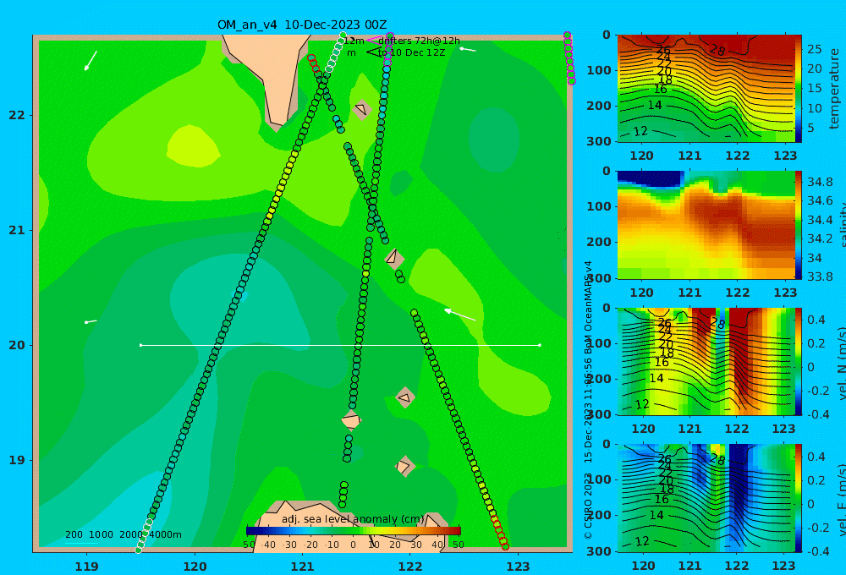
Task: Click the vertical CSIRO OceanMAPS copyright text
Action: click(x=588, y=400)
